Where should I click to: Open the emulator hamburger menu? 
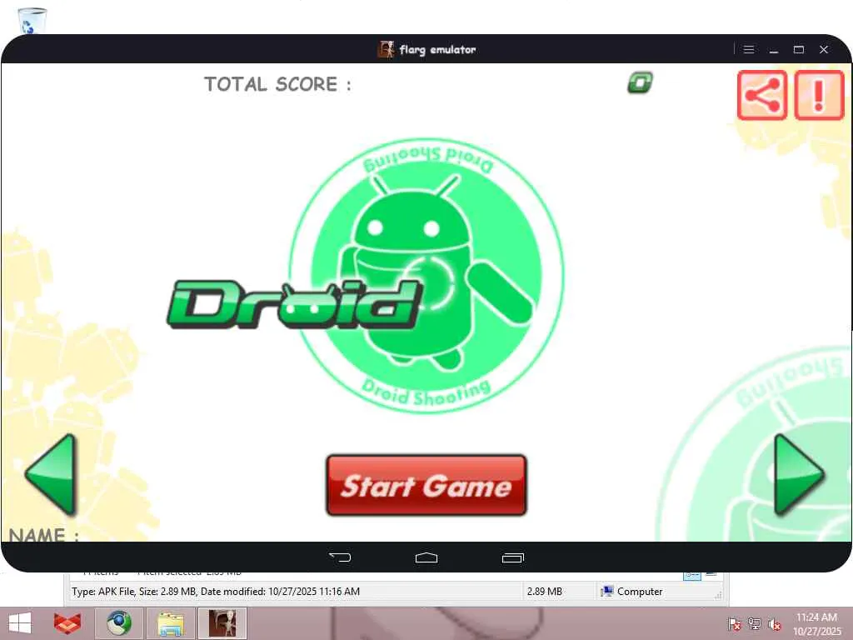click(749, 49)
